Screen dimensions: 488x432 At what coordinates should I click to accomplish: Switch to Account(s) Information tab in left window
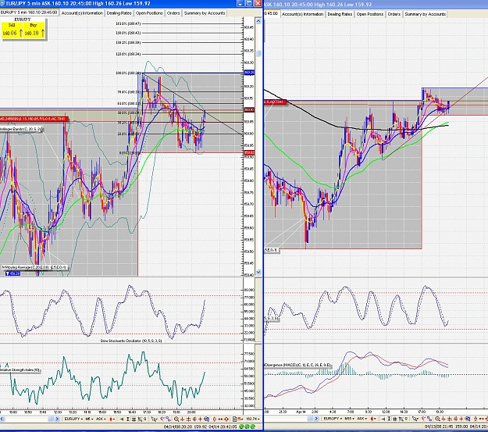(x=82, y=13)
